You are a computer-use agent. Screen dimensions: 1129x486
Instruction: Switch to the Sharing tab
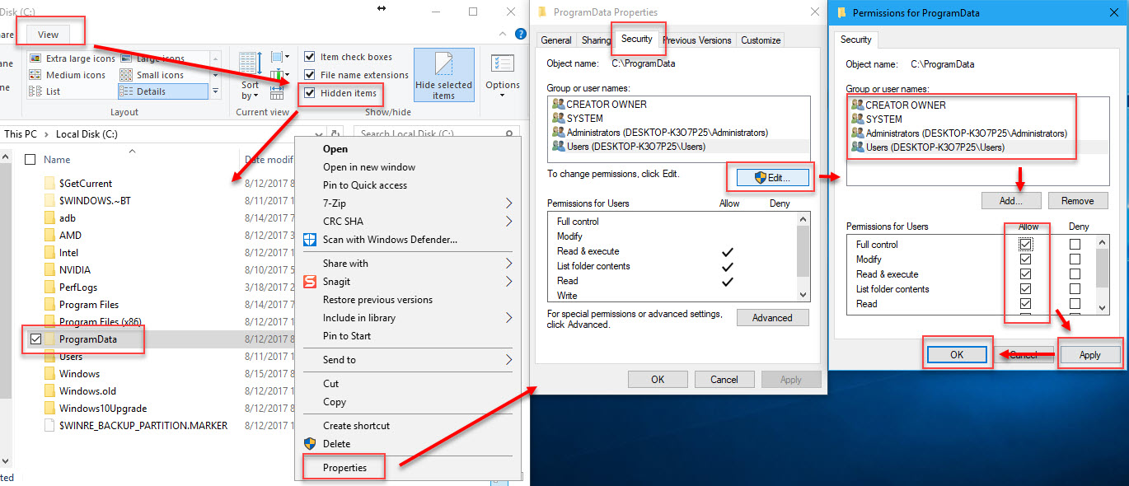point(596,40)
